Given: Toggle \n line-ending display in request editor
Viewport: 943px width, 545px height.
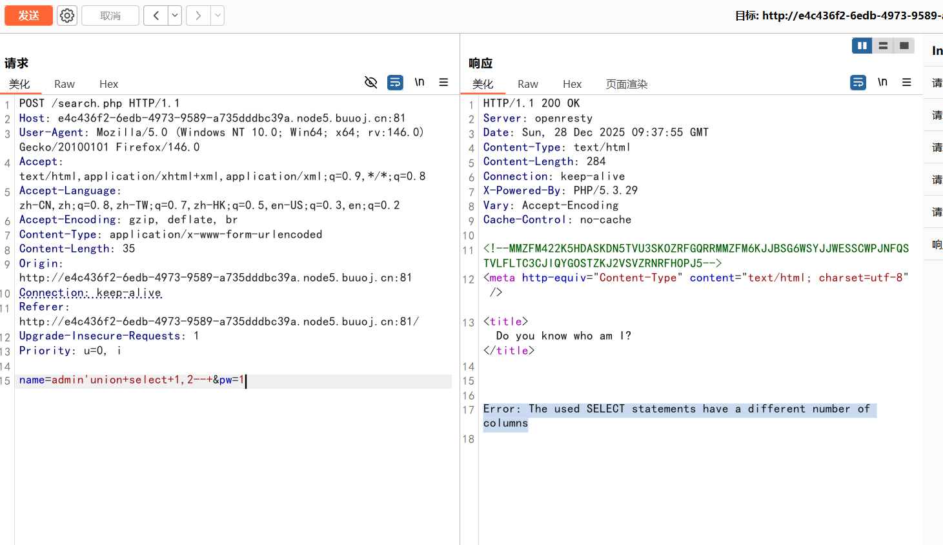Looking at the screenshot, I should (418, 82).
